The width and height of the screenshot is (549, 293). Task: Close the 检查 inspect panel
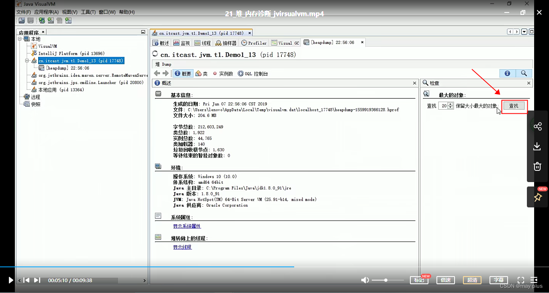(529, 83)
